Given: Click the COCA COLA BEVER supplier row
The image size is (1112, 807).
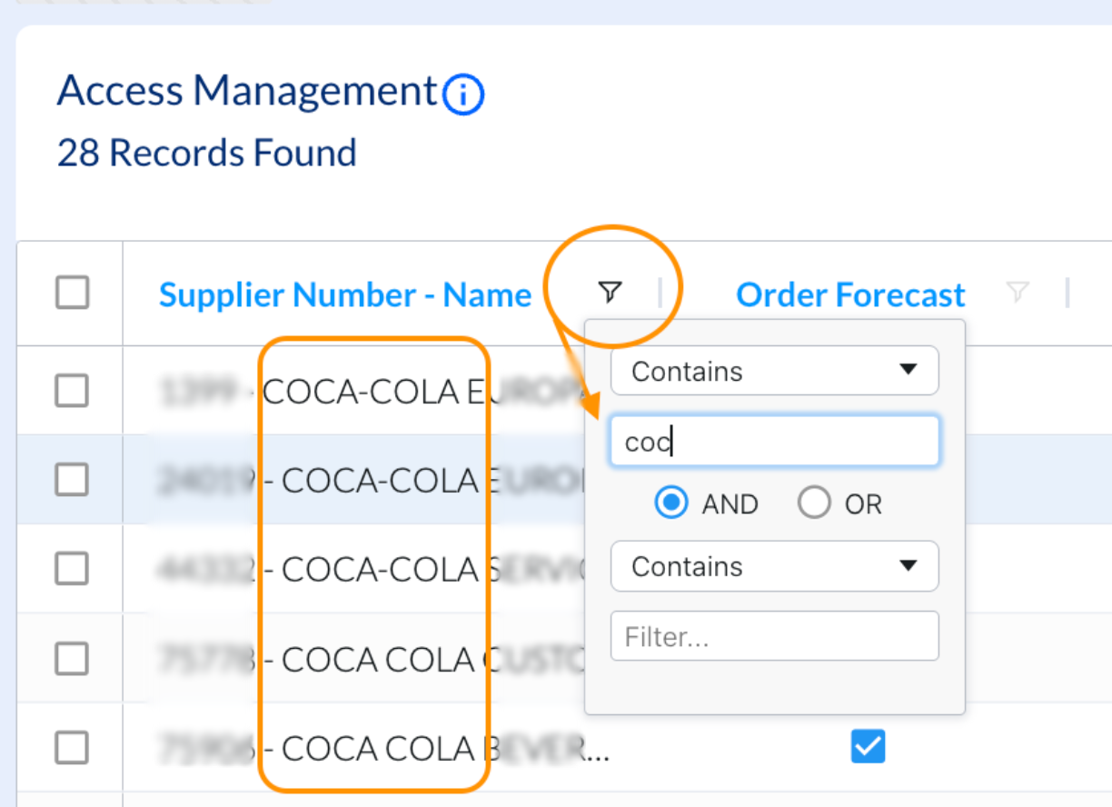Looking at the screenshot, I should pyautogui.click(x=380, y=749).
